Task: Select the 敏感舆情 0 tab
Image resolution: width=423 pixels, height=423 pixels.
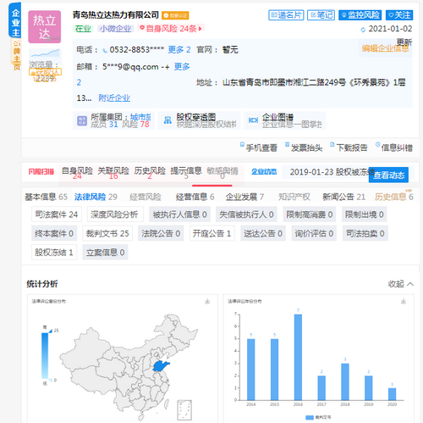Action: pos(222,173)
